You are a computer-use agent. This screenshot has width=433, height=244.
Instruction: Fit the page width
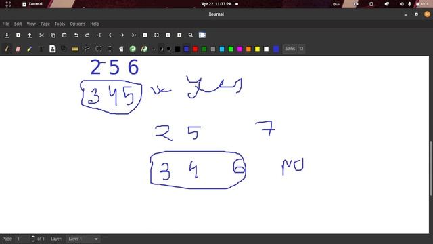tap(156, 35)
